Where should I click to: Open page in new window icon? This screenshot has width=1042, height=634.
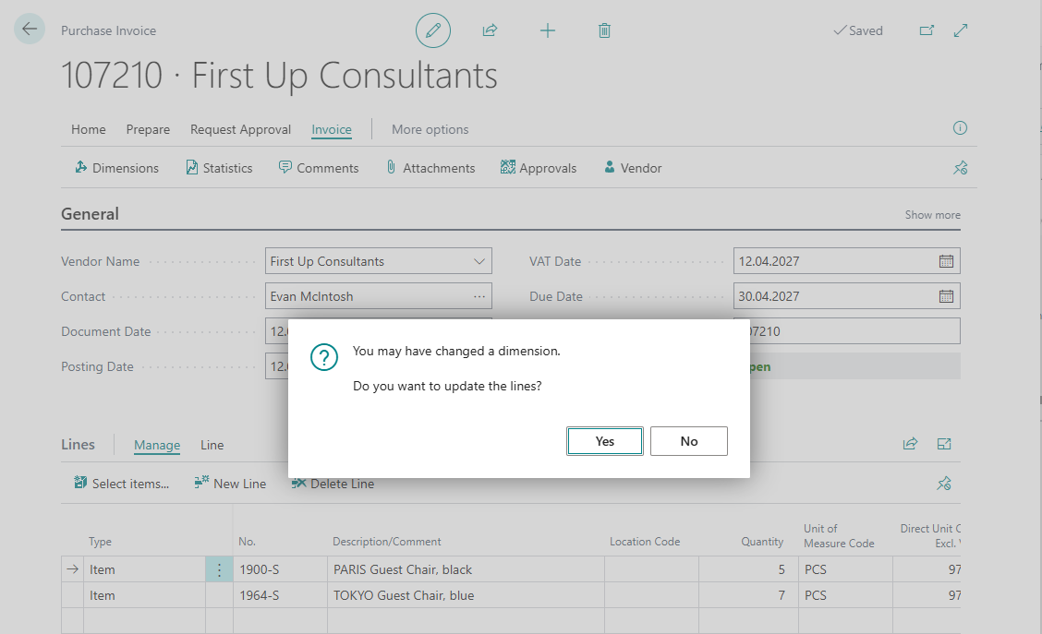click(x=927, y=30)
